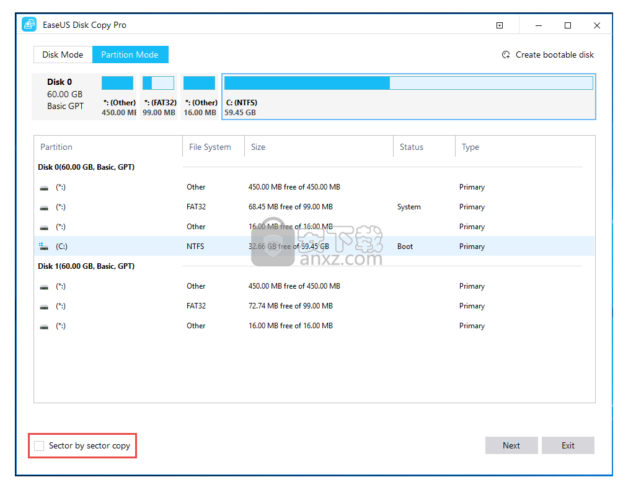636x485 pixels.
Task: Click drive icon of Disk 0 FAT32 System partition
Action: pos(44,208)
